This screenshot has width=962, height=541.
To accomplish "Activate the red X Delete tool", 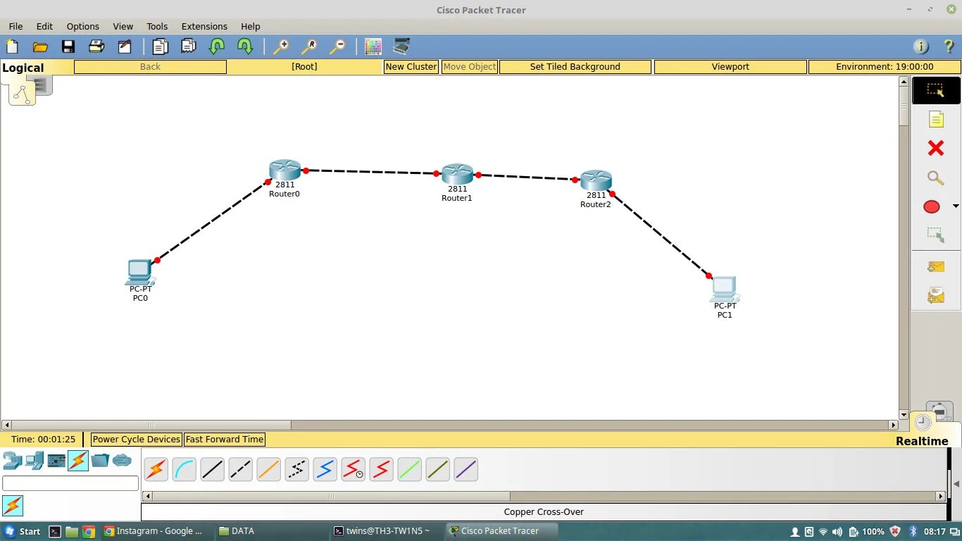I will point(936,148).
